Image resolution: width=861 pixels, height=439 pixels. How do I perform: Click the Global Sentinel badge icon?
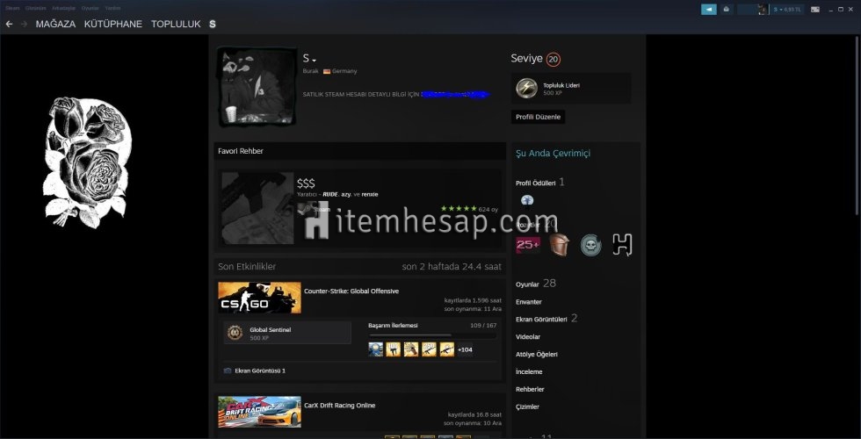coord(235,333)
